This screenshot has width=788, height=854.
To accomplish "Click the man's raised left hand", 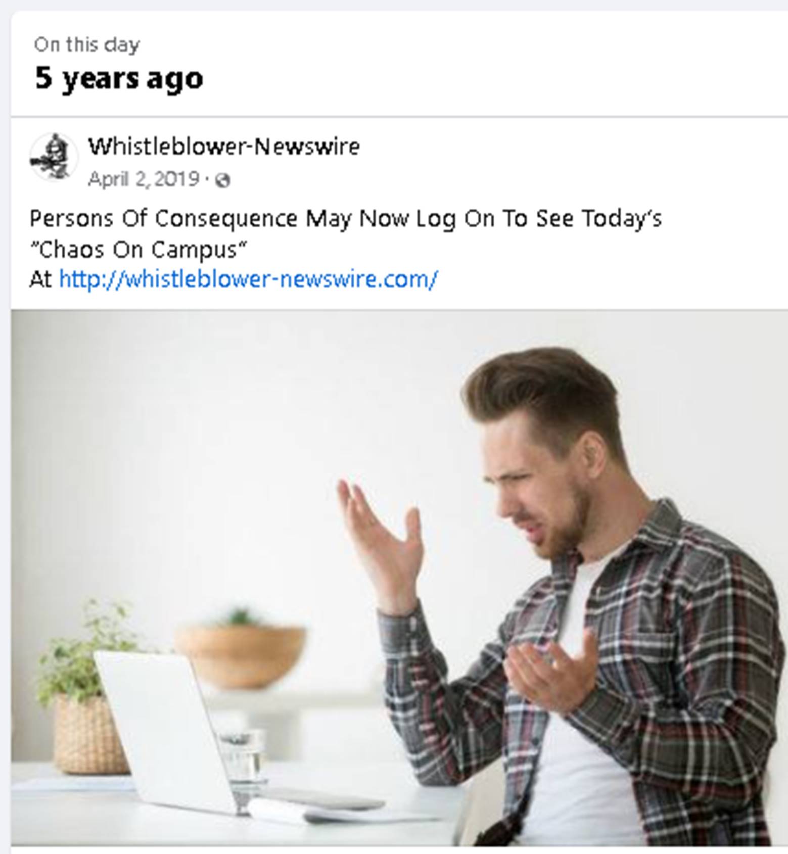I will (382, 536).
